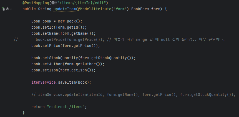The width and height of the screenshot is (239, 117).
Task: Click the @PostMapping annotation
Action: pos(36,3)
